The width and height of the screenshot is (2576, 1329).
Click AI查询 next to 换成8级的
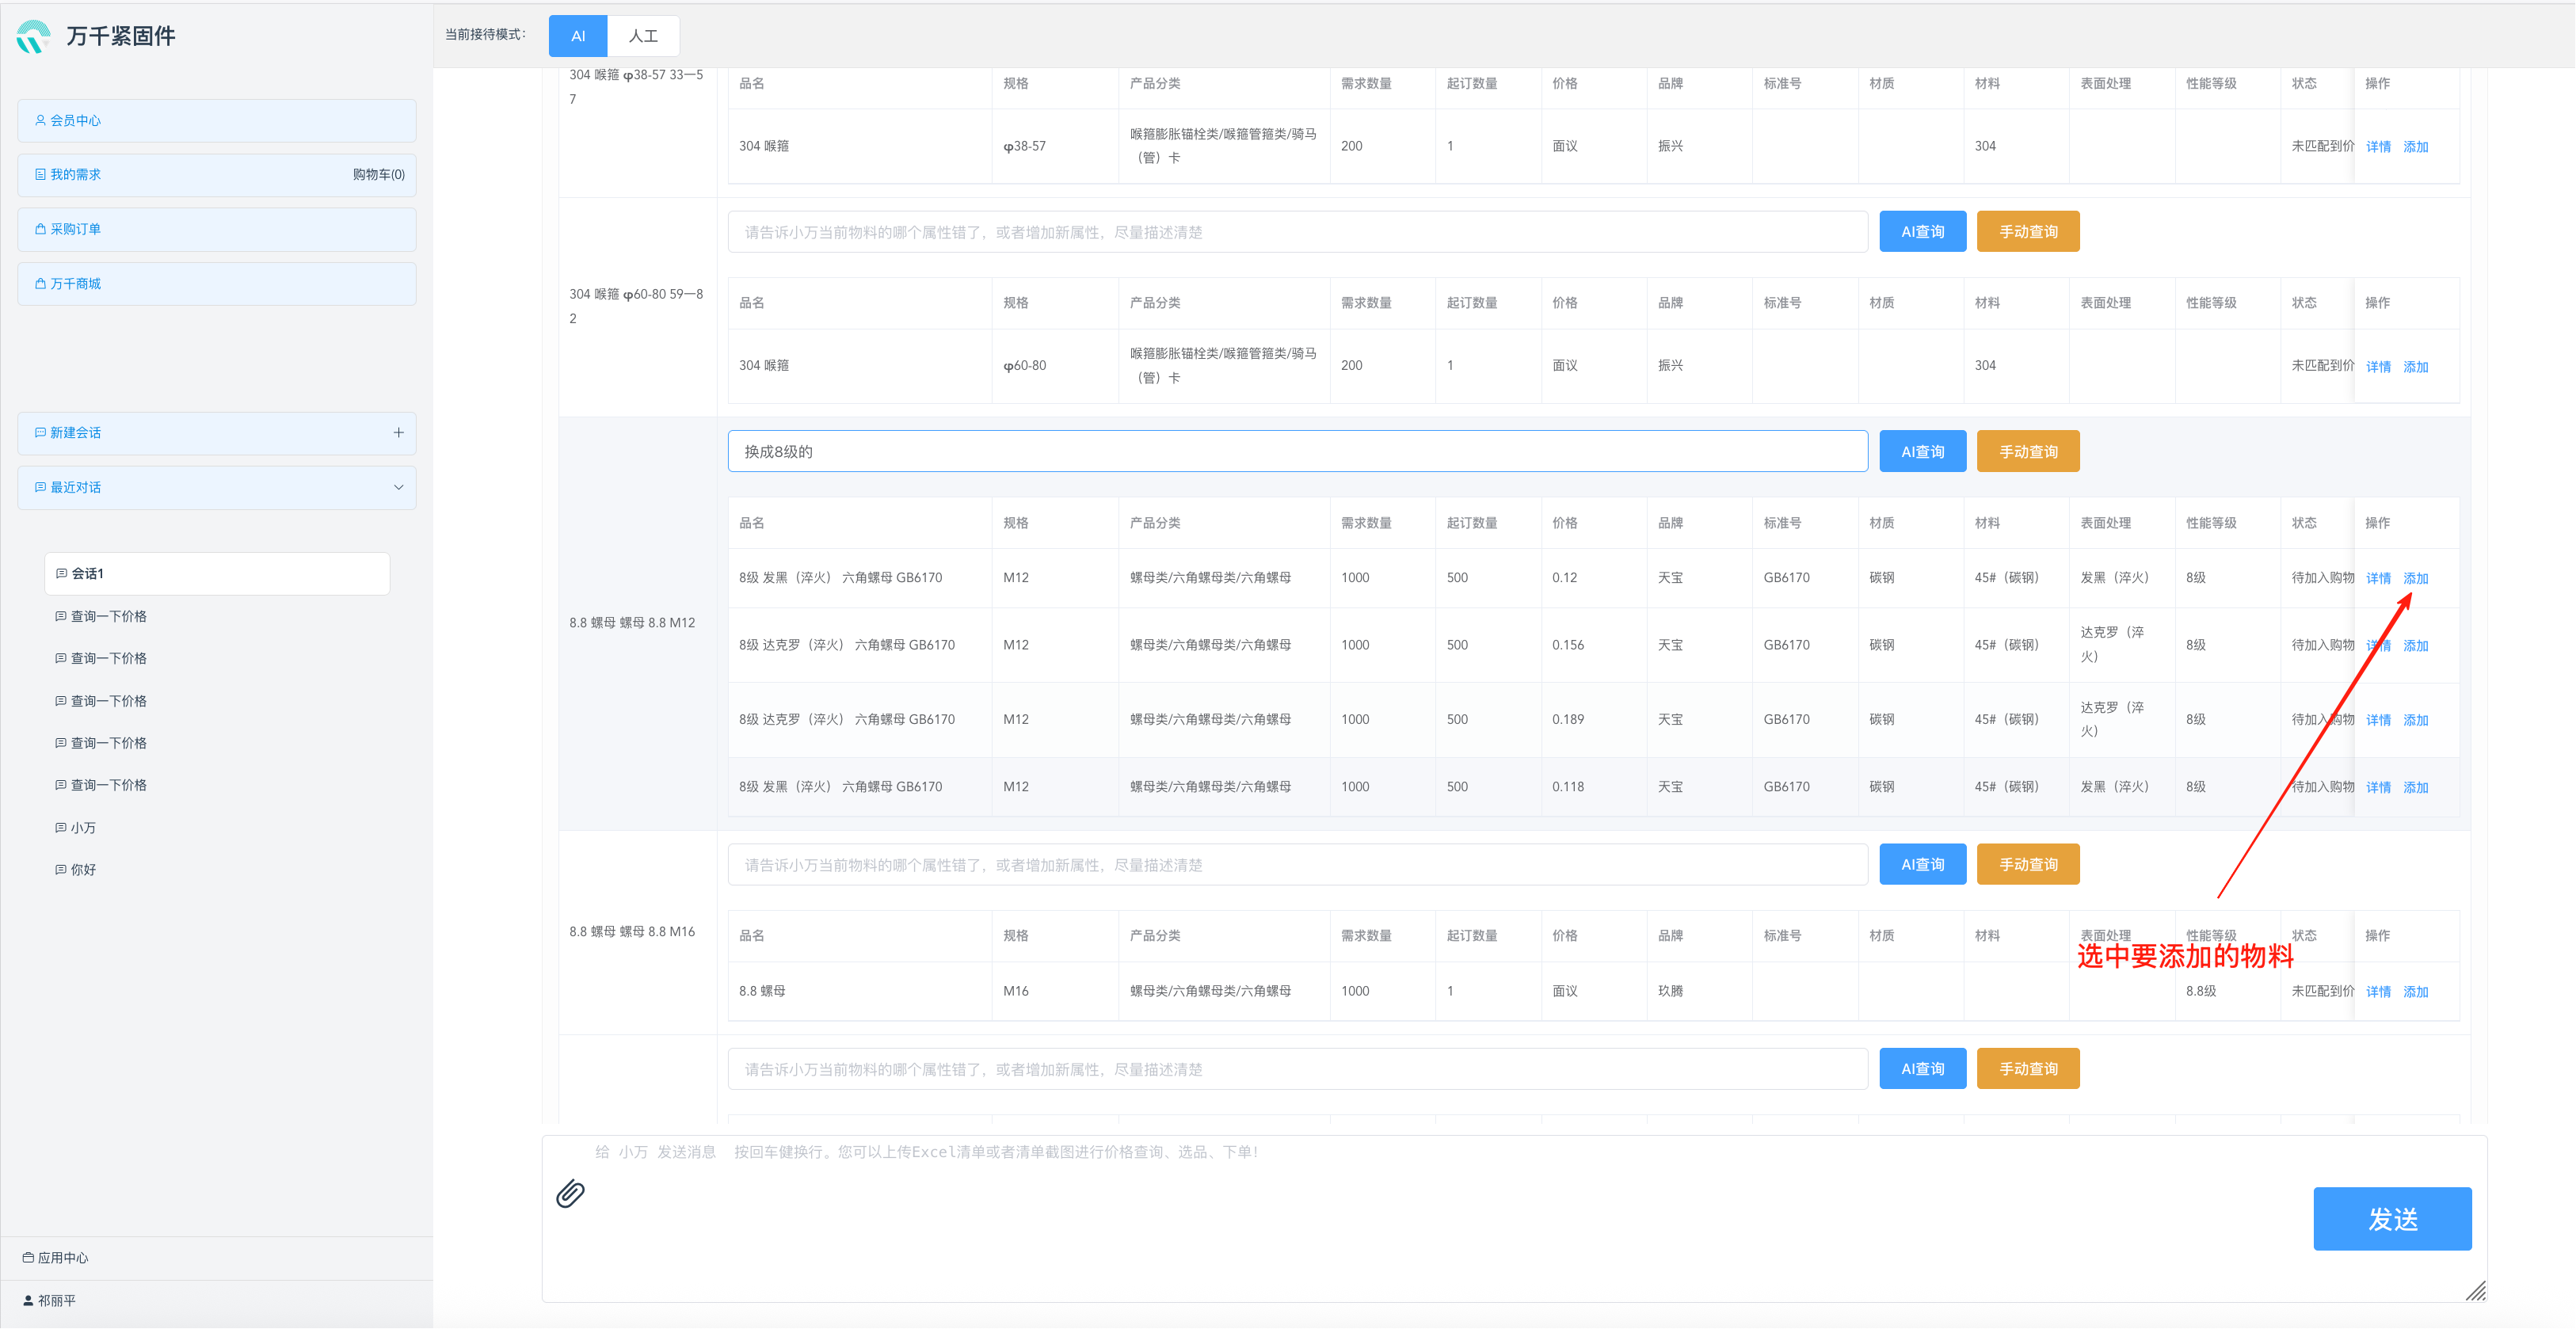(x=1921, y=452)
